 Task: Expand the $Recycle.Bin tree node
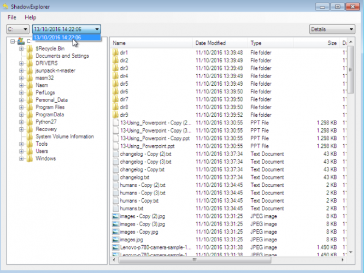pyautogui.click(x=21, y=49)
